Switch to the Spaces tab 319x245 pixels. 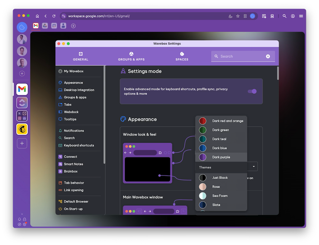tap(182, 56)
